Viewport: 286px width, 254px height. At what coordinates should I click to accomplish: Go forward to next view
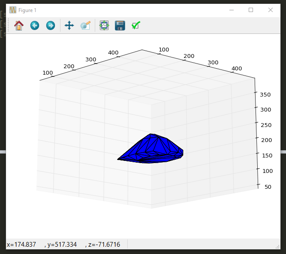point(51,25)
